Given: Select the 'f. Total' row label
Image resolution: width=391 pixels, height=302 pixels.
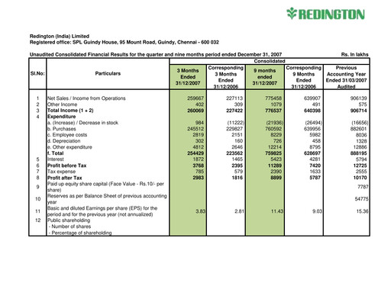Looking at the screenshot, I should (x=55, y=153).
